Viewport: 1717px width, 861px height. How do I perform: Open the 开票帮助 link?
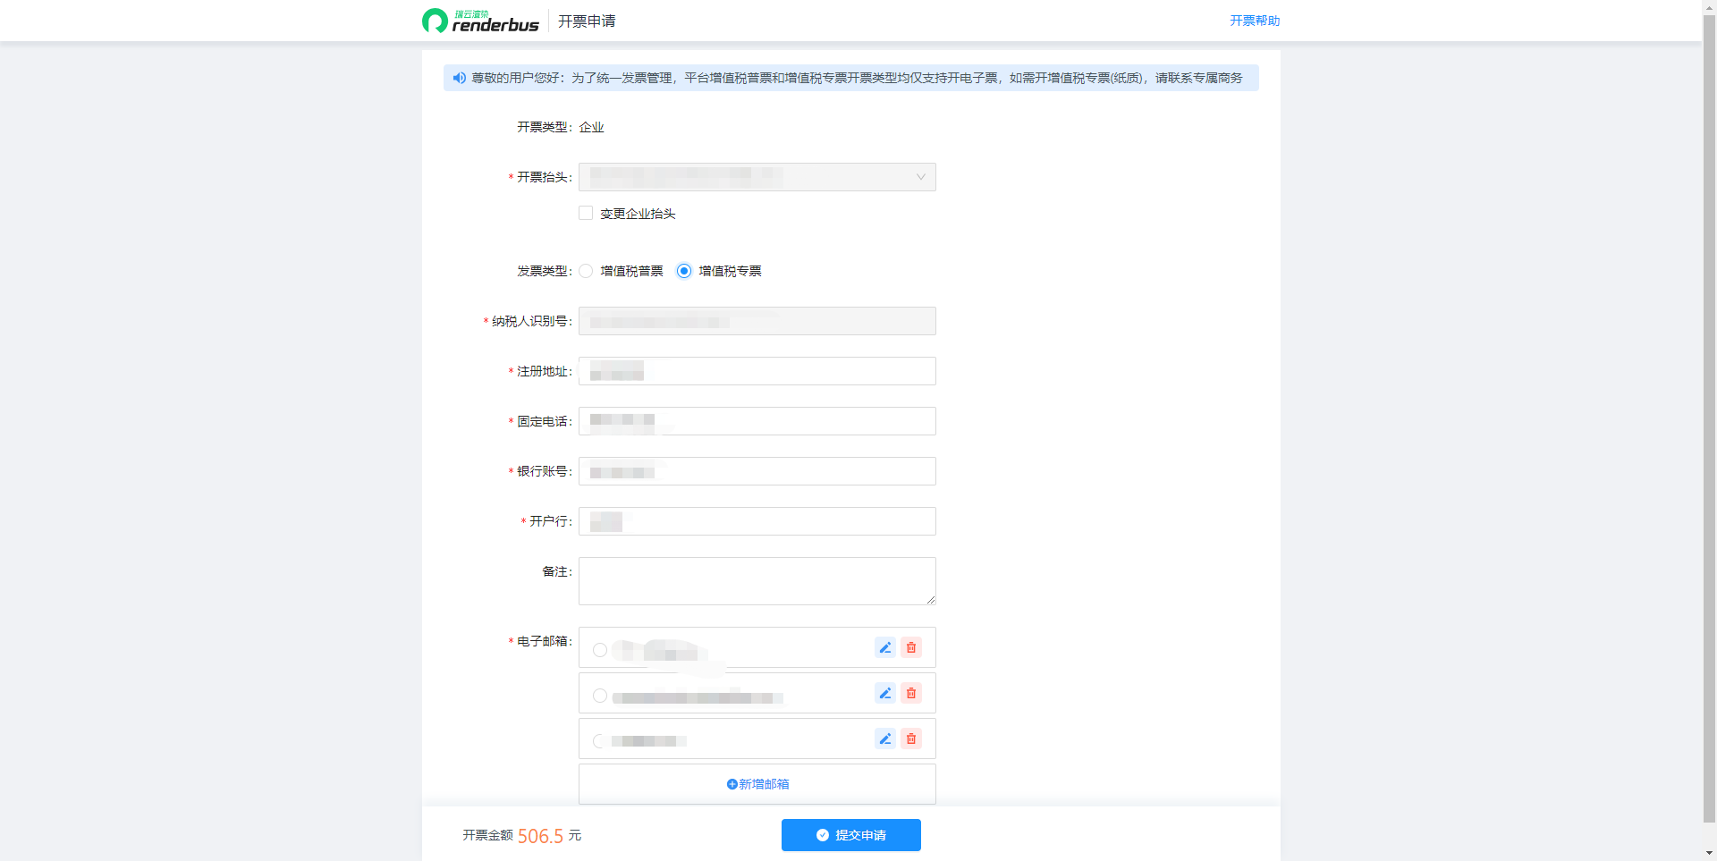(x=1255, y=21)
